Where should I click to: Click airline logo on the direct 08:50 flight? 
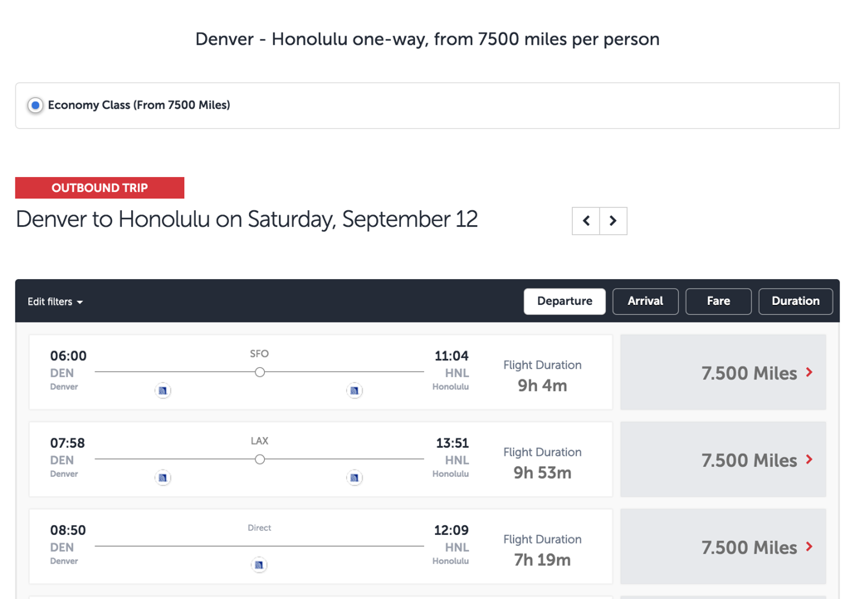pos(259,565)
